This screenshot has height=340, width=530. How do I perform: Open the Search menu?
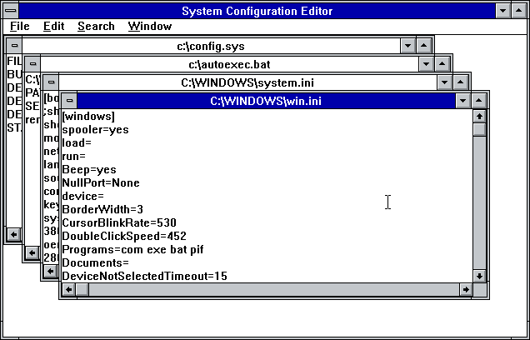[96, 26]
